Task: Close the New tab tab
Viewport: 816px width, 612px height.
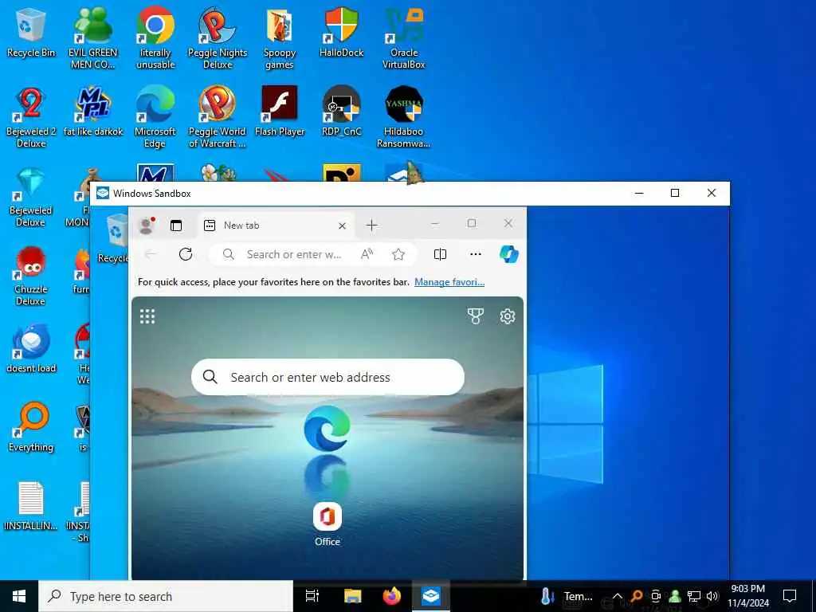Action: point(342,226)
